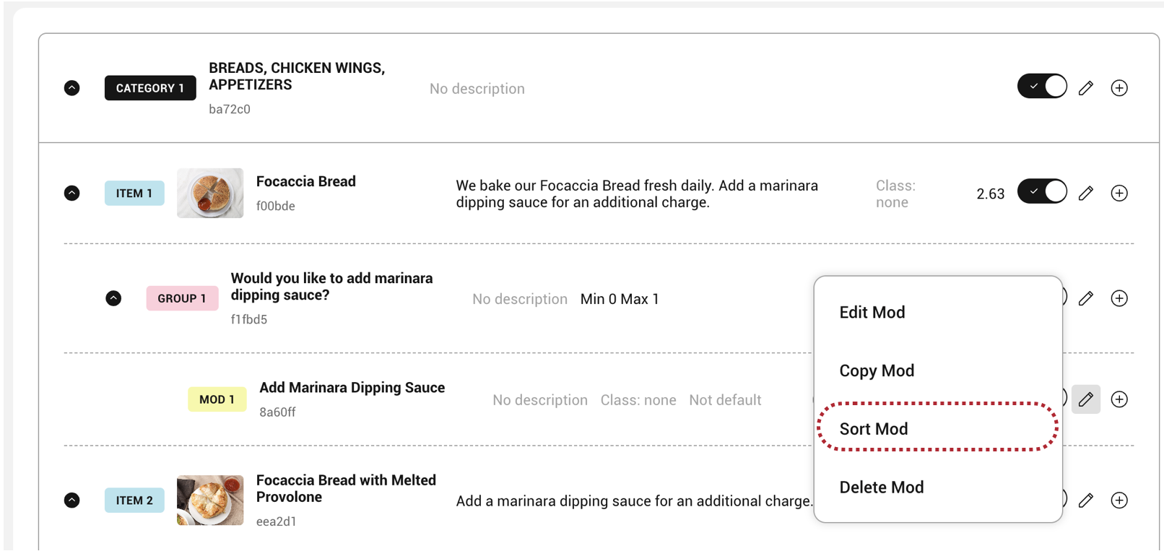Select Edit Mod from the menu
1164x559 pixels.
(x=872, y=313)
